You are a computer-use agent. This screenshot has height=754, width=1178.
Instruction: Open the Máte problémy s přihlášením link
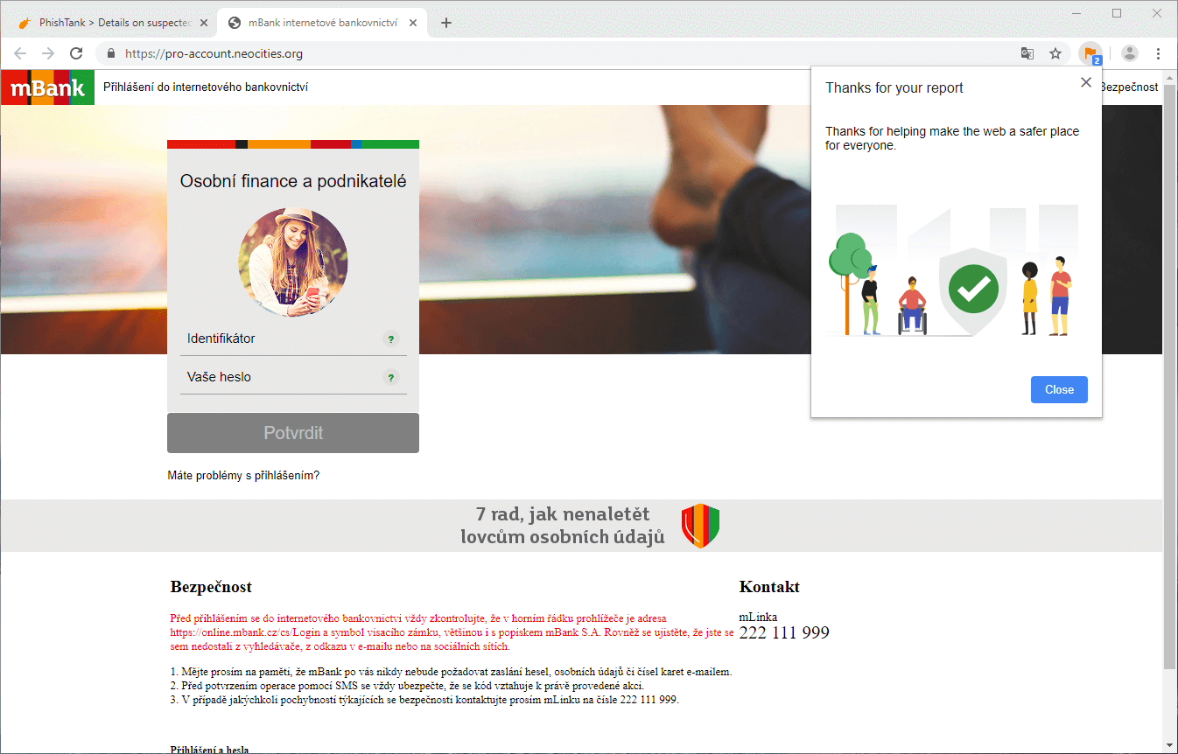point(243,476)
